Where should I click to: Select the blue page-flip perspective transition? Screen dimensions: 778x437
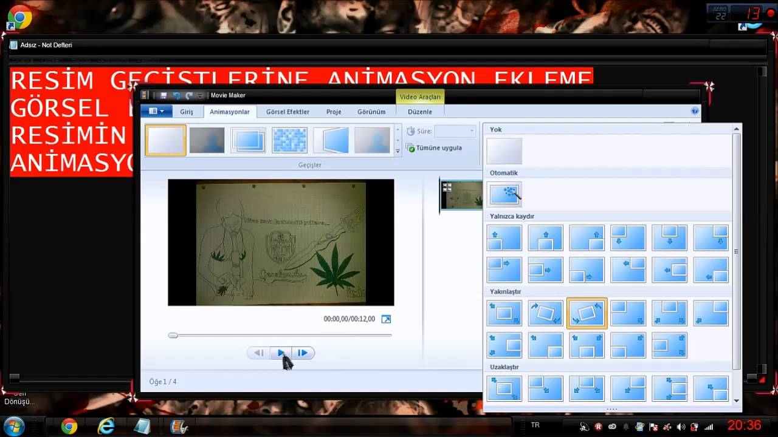pyautogui.click(x=331, y=140)
